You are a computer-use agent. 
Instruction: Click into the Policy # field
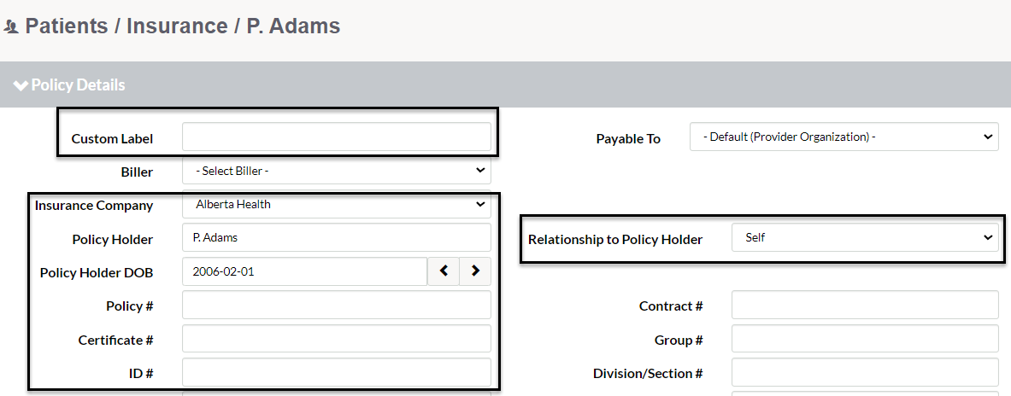[337, 305]
